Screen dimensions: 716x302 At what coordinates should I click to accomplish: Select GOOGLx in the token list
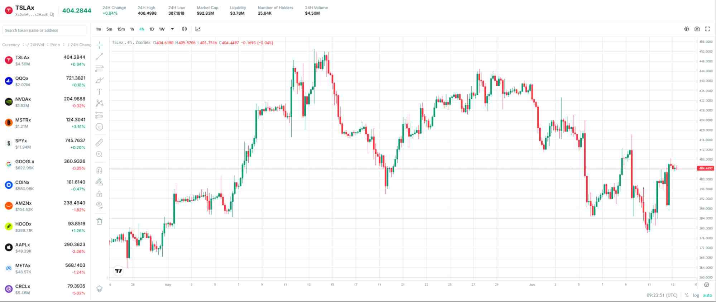tap(45, 164)
